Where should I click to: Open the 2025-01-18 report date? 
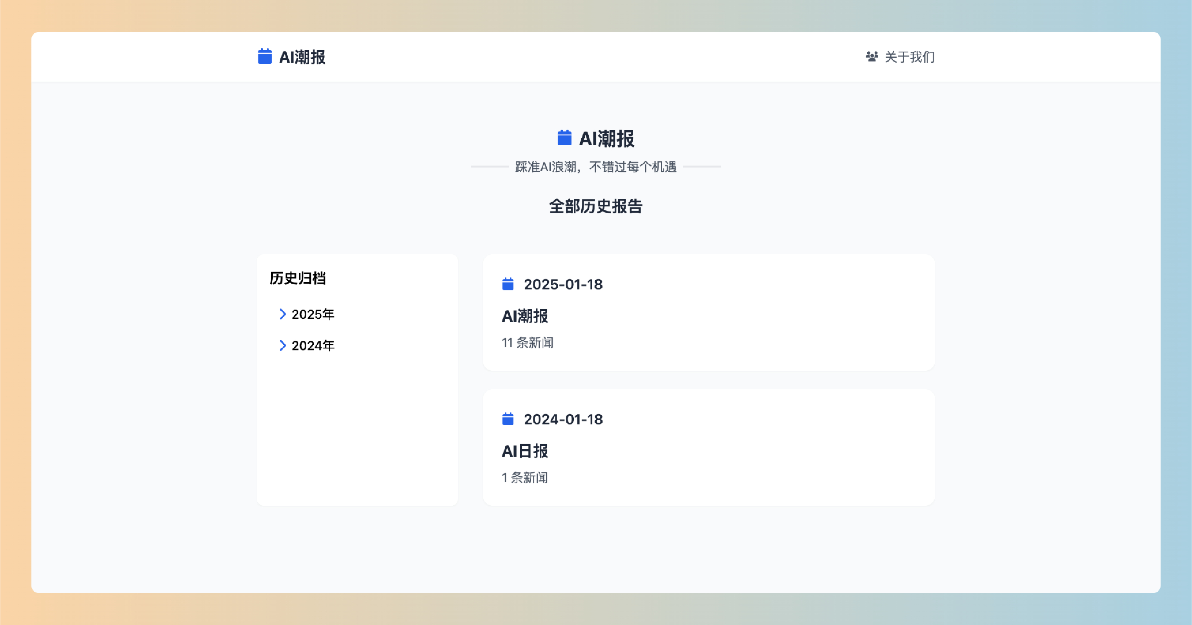click(x=563, y=284)
